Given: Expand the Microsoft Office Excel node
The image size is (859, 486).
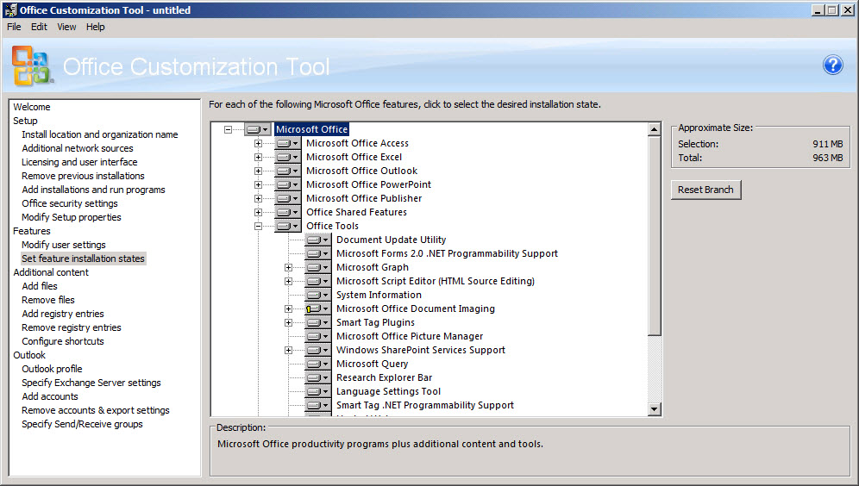Looking at the screenshot, I should (258, 157).
